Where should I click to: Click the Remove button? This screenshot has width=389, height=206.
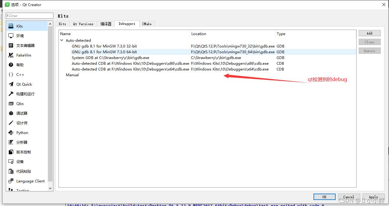click(x=370, y=51)
